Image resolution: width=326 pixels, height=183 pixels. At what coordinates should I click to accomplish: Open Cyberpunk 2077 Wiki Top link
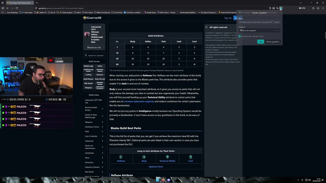93,101
